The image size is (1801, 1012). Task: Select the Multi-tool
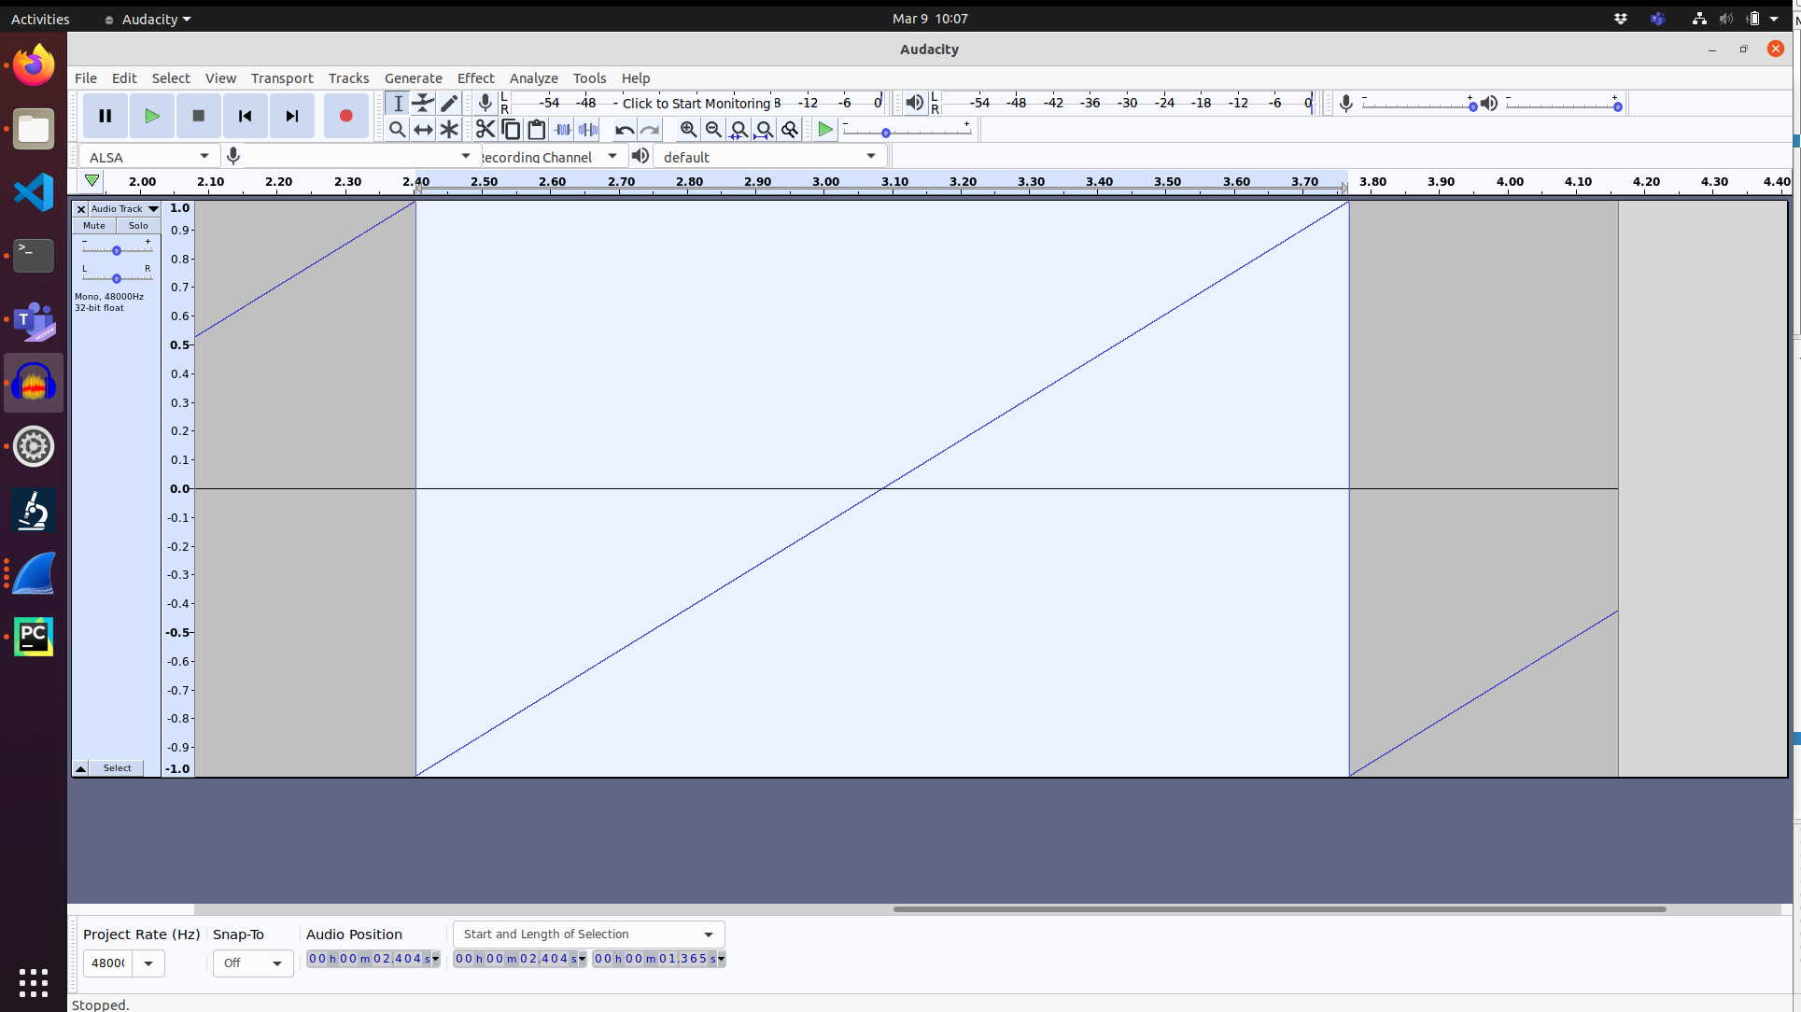pyautogui.click(x=449, y=130)
